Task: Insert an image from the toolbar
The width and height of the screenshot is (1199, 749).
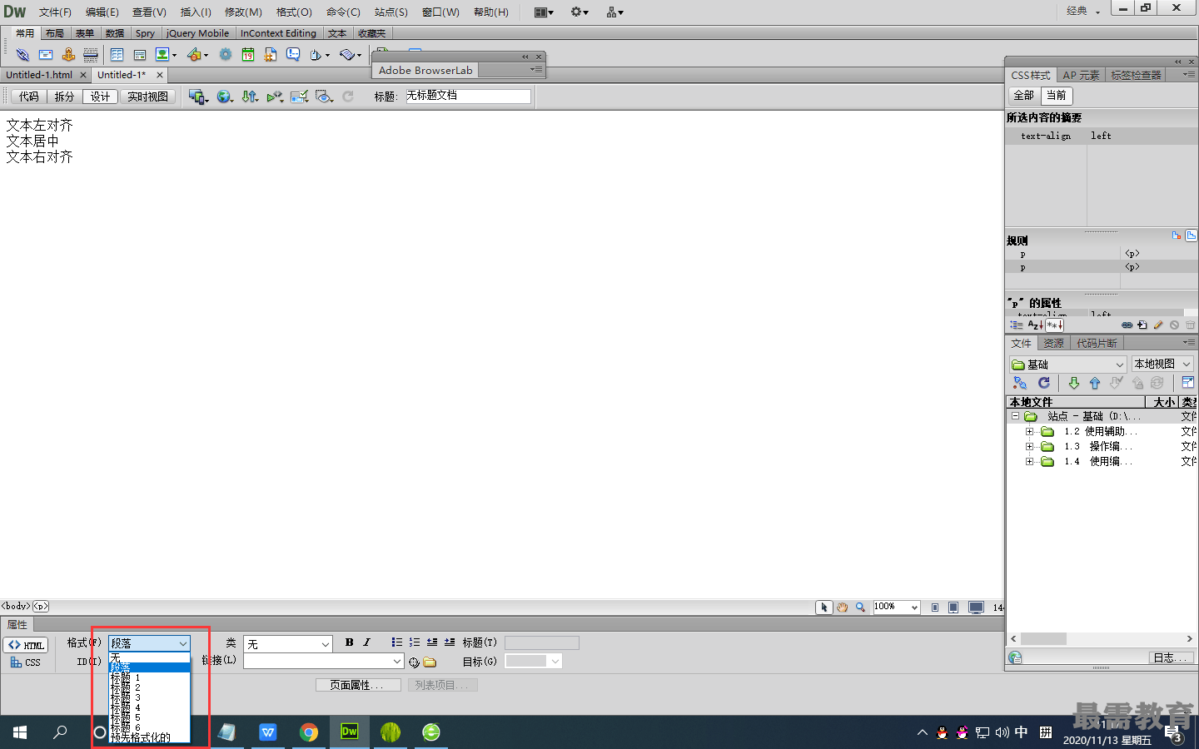Action: tap(162, 55)
